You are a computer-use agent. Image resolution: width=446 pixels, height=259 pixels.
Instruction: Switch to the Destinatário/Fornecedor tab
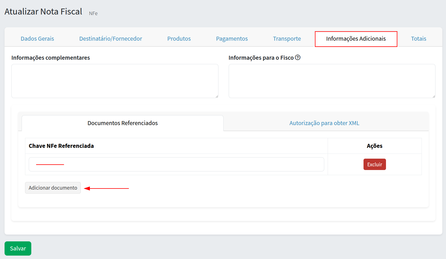click(110, 39)
